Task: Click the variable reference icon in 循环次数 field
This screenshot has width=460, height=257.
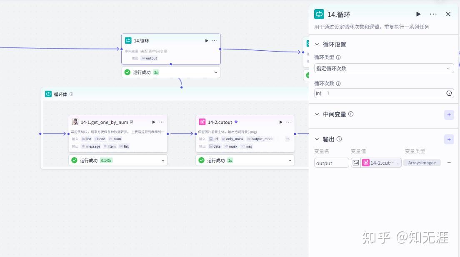Action: click(x=449, y=94)
